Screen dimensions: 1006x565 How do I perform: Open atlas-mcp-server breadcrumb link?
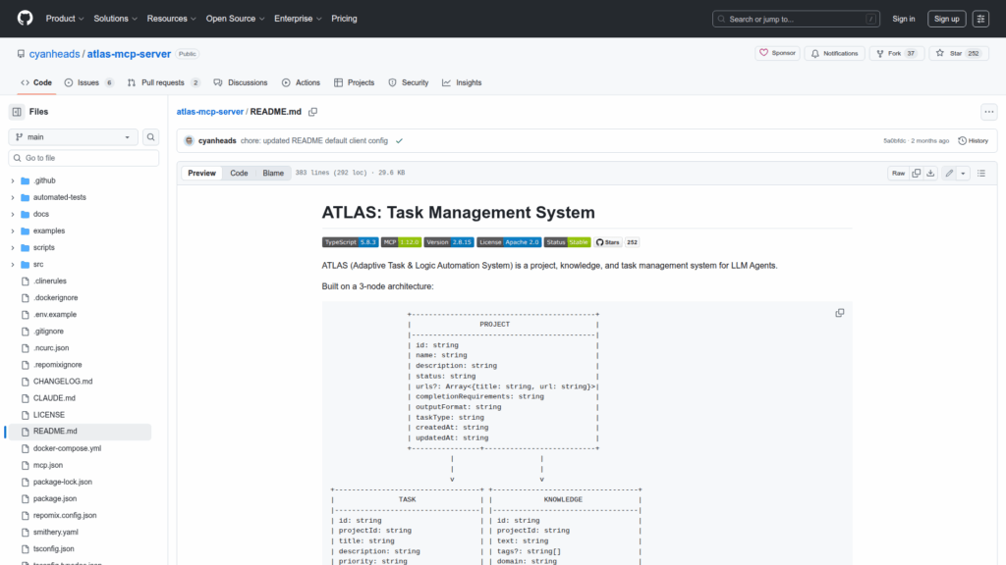[210, 112]
